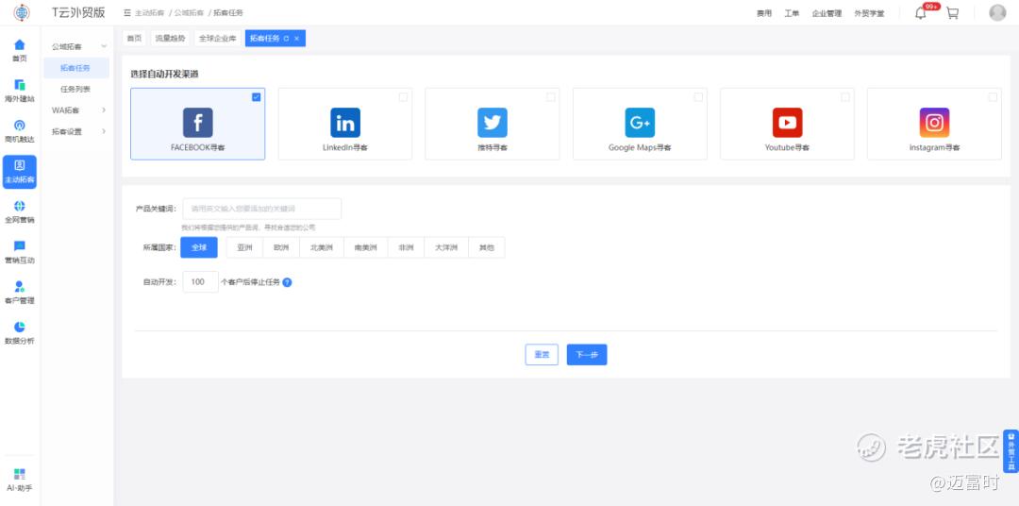The width and height of the screenshot is (1019, 506).
Task: Switch to the 流量趋势 tab
Action: pos(170,39)
